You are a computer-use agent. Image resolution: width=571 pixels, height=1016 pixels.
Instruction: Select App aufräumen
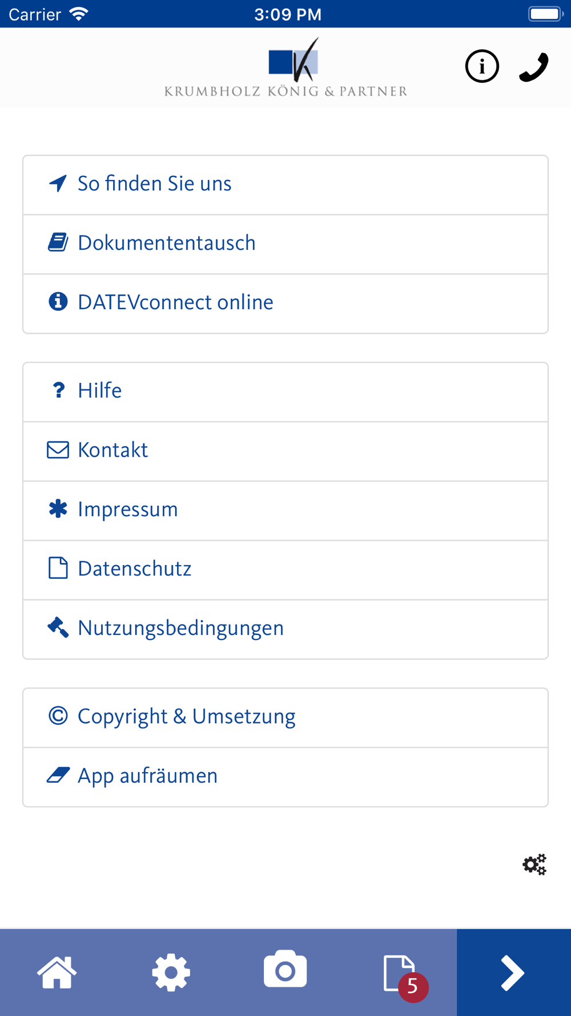[285, 777]
